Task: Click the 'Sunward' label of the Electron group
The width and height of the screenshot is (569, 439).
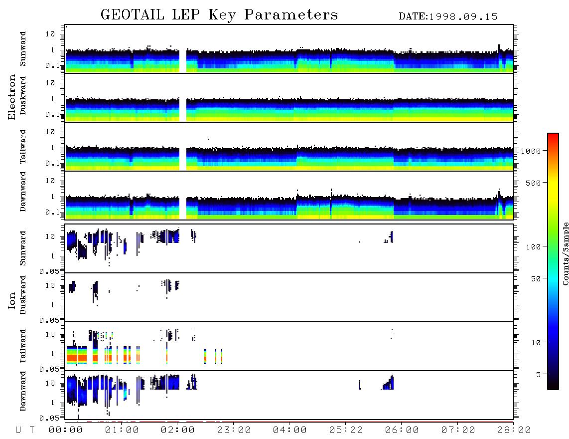Action: [x=23, y=49]
